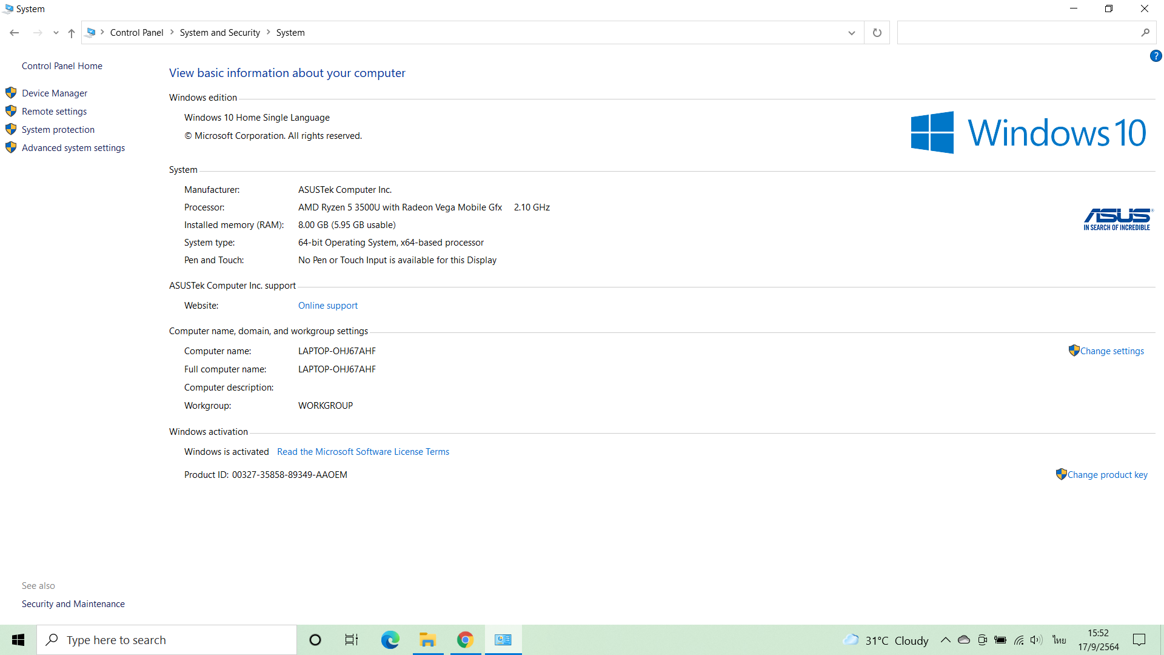The image size is (1164, 655).
Task: Click the Remote settings shield icon
Action: 11,111
